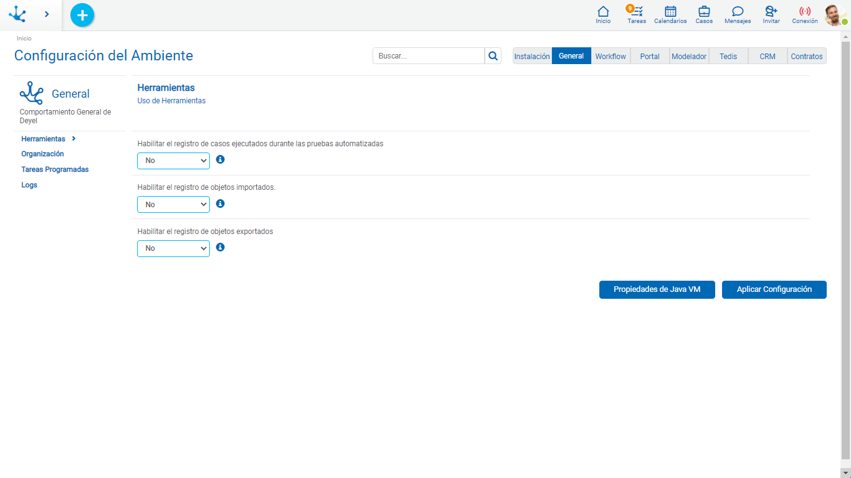Click info icon for imported objects setting
Screen dimensions: 851x478
pyautogui.click(x=220, y=204)
